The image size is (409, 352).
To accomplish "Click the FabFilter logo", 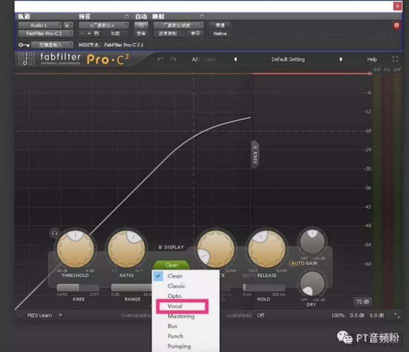I will [26, 59].
